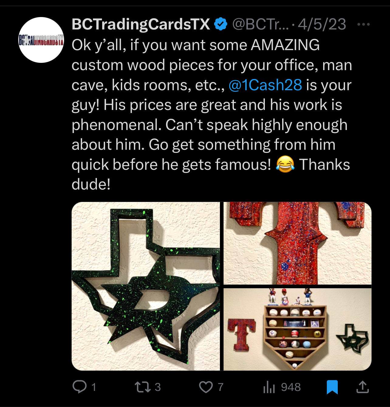Open the baseball display shelf photo
390x407 pixels.
(x=297, y=329)
